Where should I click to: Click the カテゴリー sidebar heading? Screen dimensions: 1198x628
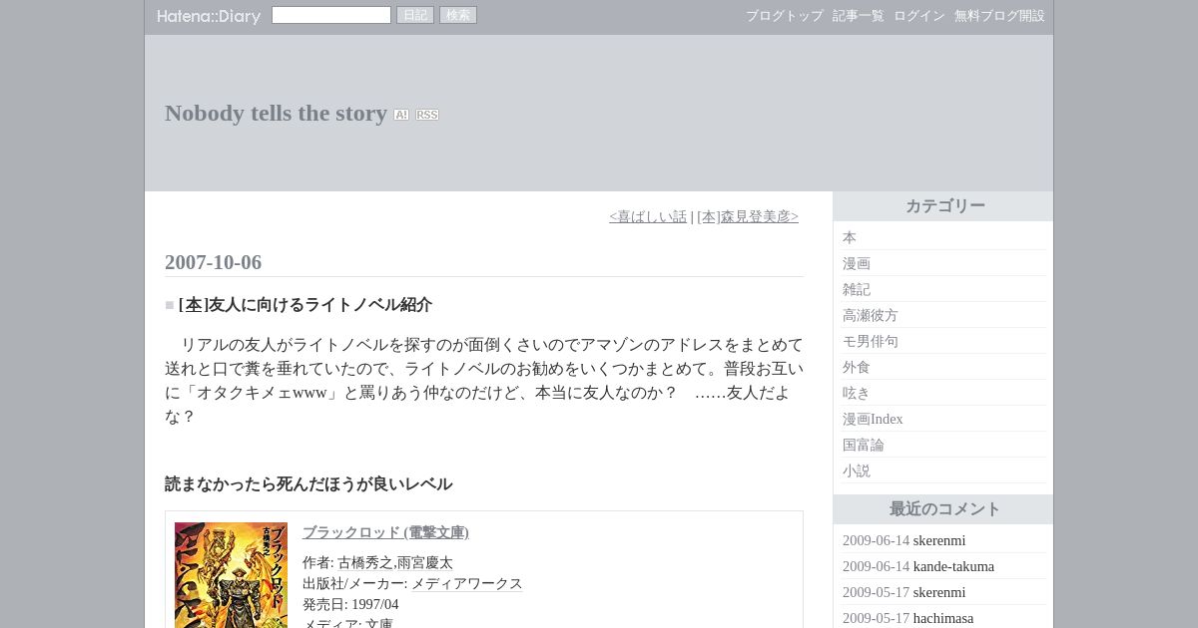(944, 206)
